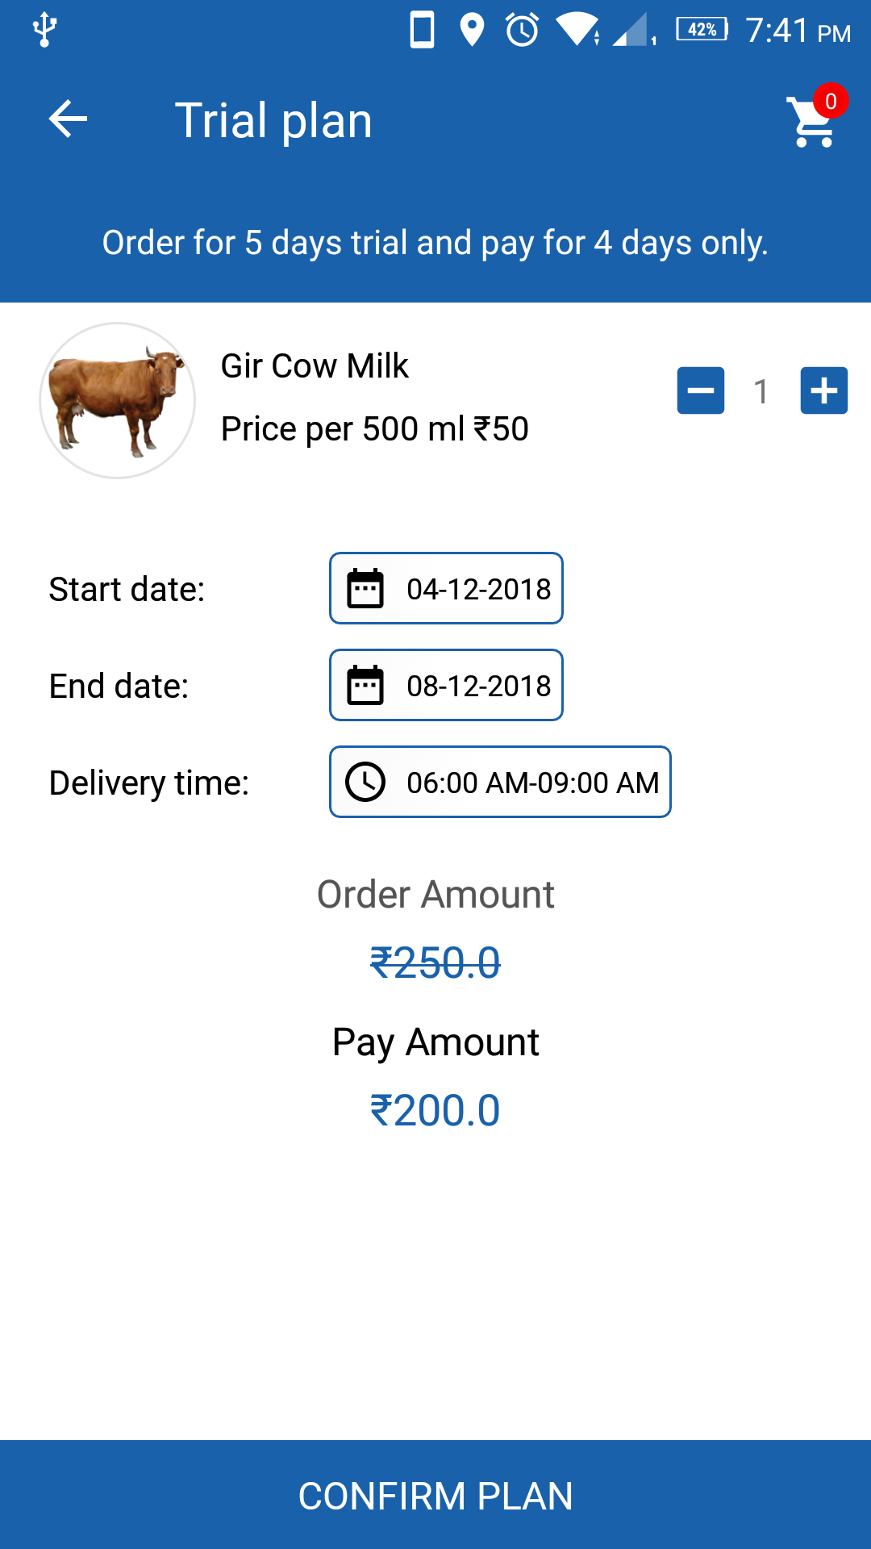Click the start date calendar icon

click(365, 588)
